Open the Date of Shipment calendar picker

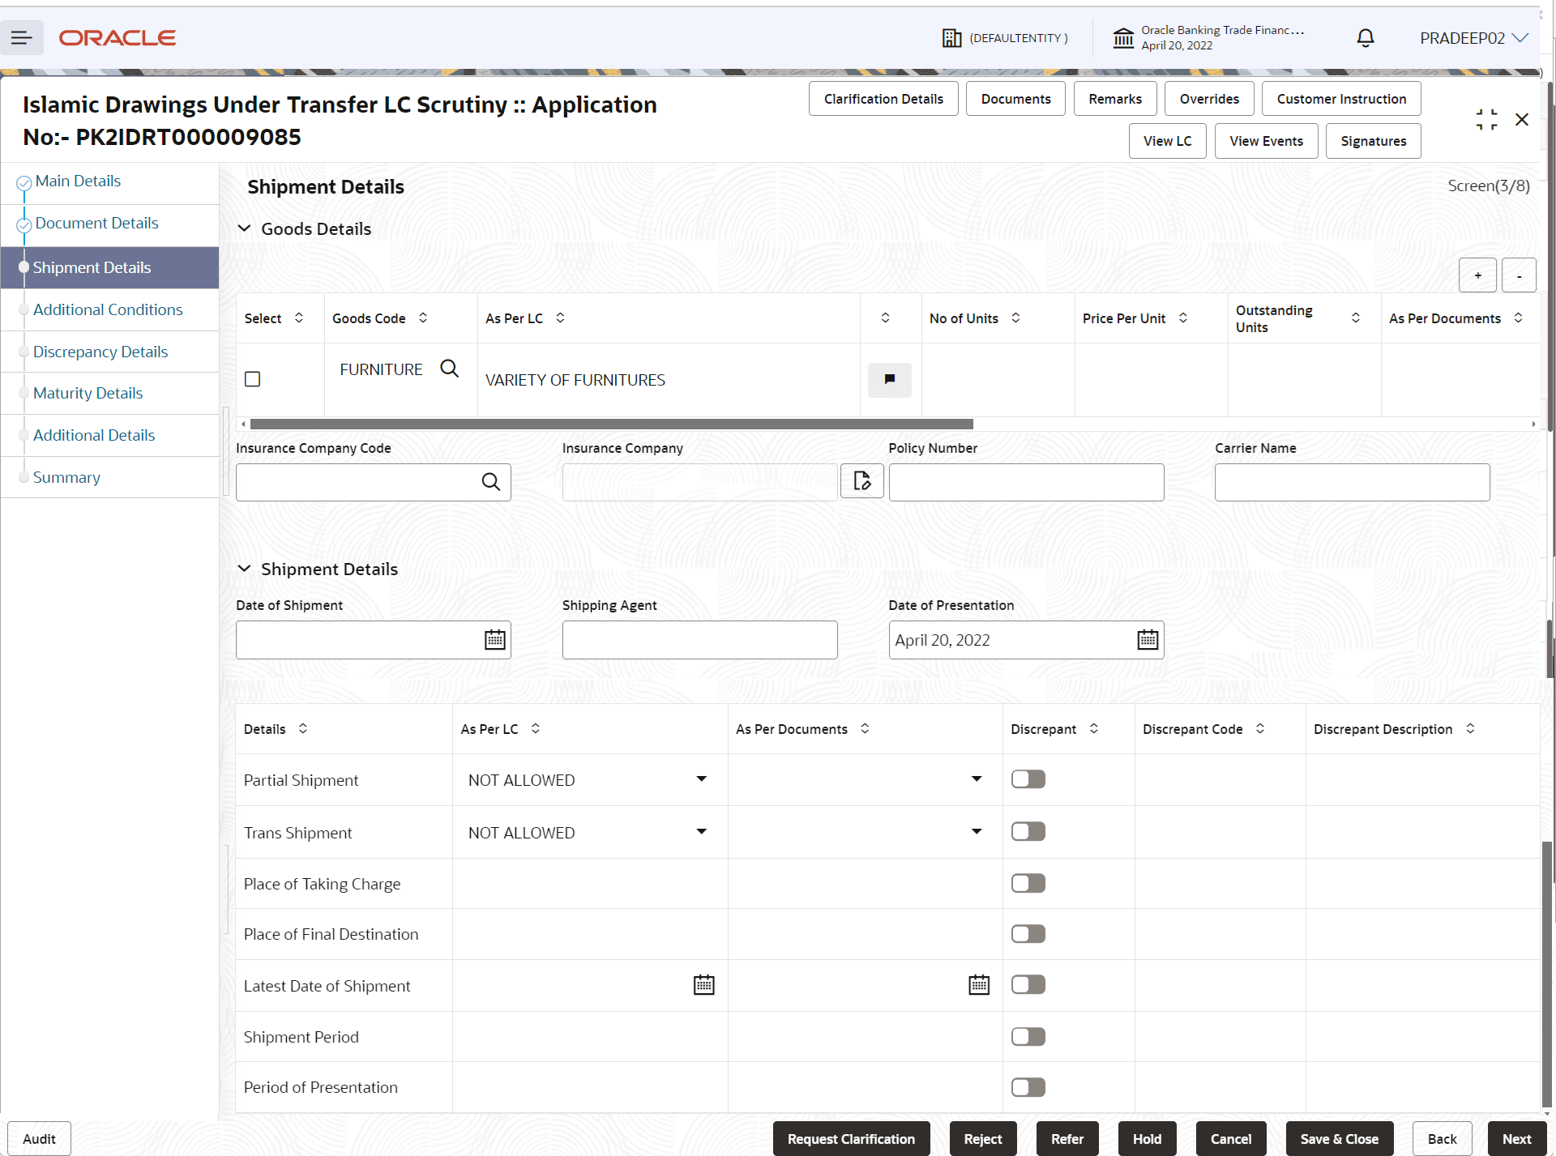pyautogui.click(x=494, y=639)
